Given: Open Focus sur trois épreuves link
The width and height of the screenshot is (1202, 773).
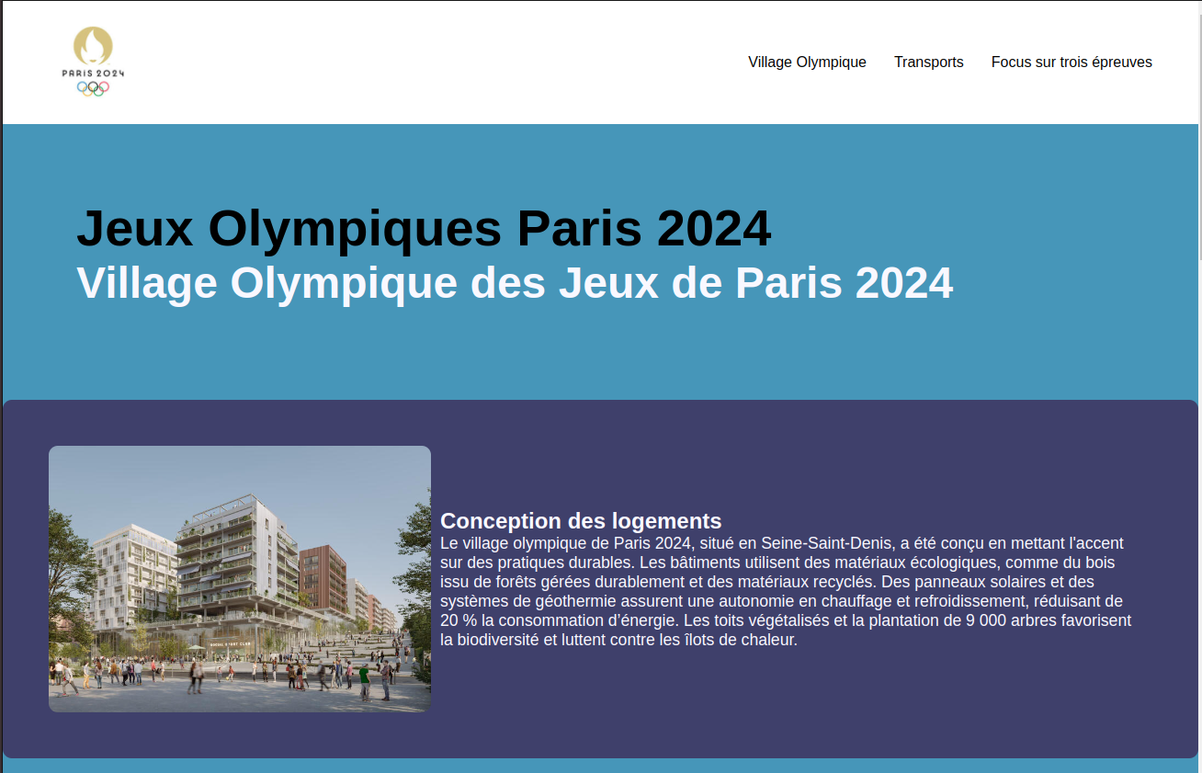Looking at the screenshot, I should coord(1072,63).
